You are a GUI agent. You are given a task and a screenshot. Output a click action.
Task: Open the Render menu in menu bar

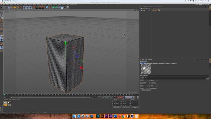point(34,5)
